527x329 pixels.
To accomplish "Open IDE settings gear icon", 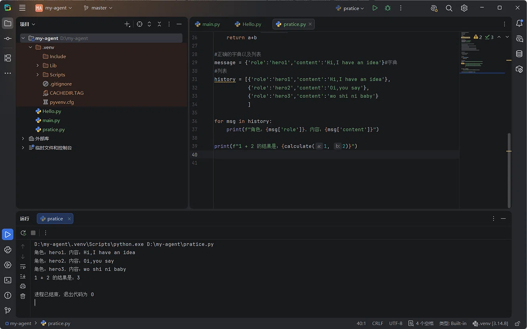I will [x=464, y=8].
